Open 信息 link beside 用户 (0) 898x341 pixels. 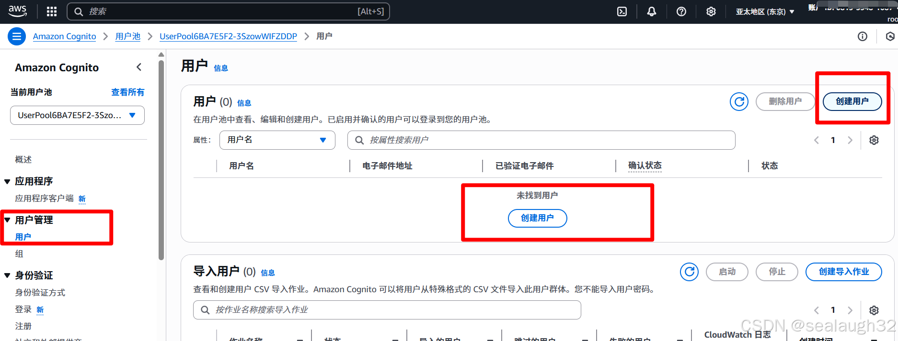pos(244,103)
